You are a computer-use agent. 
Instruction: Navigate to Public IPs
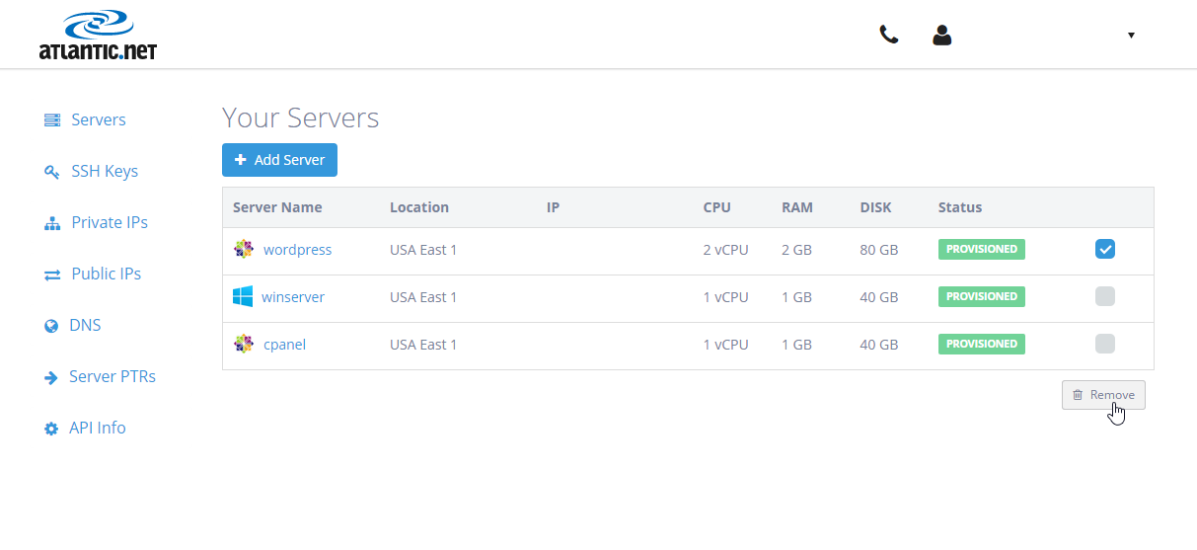(107, 274)
